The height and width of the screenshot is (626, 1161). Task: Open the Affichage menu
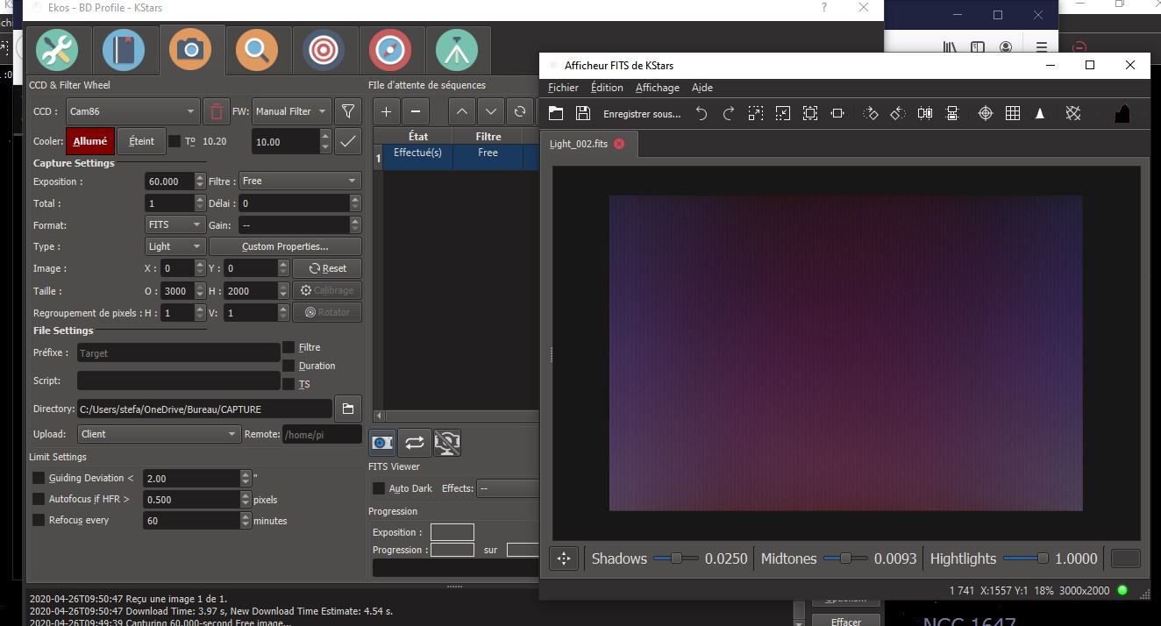(x=657, y=88)
